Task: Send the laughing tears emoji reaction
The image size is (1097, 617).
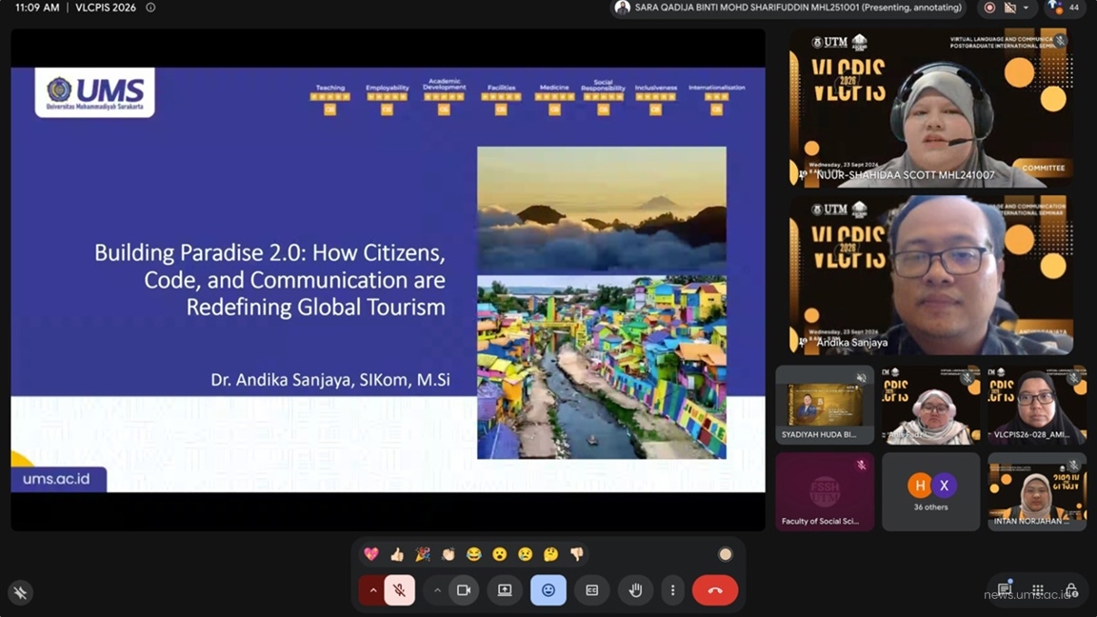Action: [x=473, y=554]
